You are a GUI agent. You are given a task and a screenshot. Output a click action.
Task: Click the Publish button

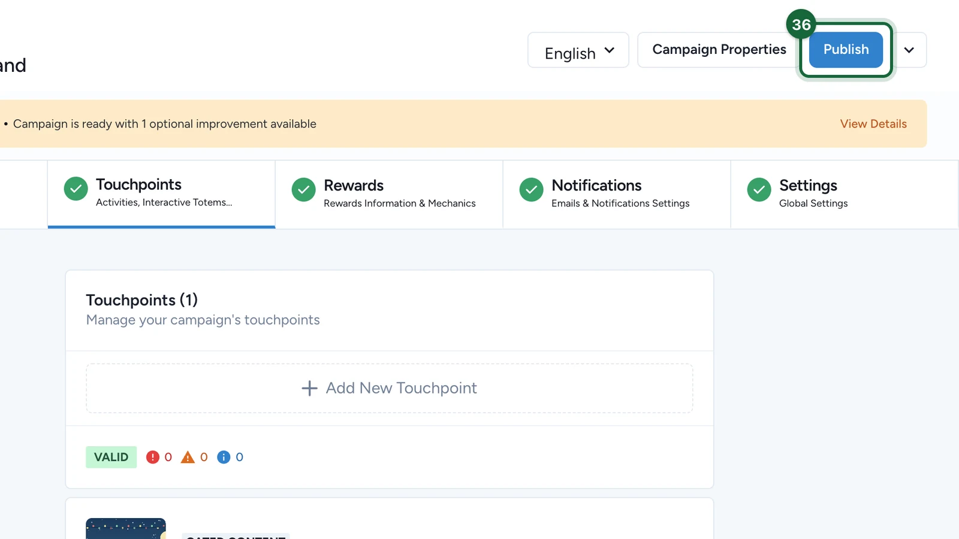coord(846,50)
